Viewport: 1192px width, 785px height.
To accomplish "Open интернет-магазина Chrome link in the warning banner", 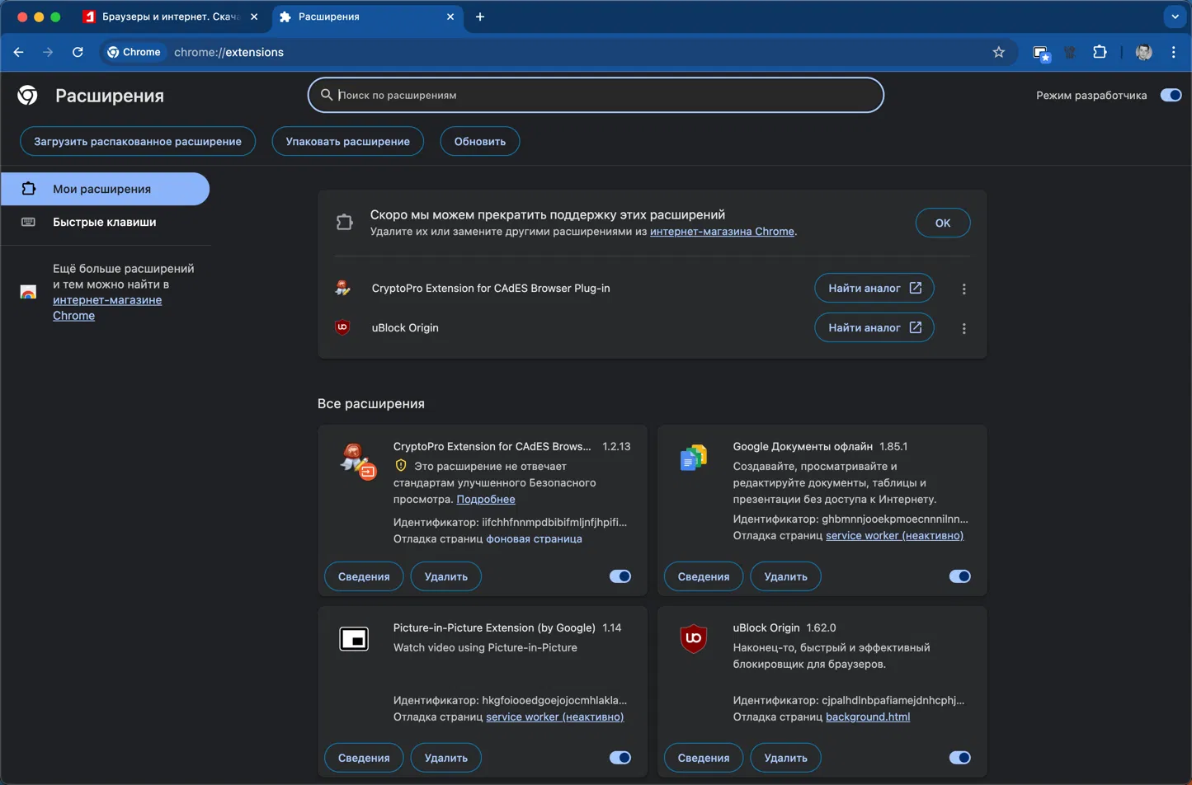I will click(x=722, y=232).
